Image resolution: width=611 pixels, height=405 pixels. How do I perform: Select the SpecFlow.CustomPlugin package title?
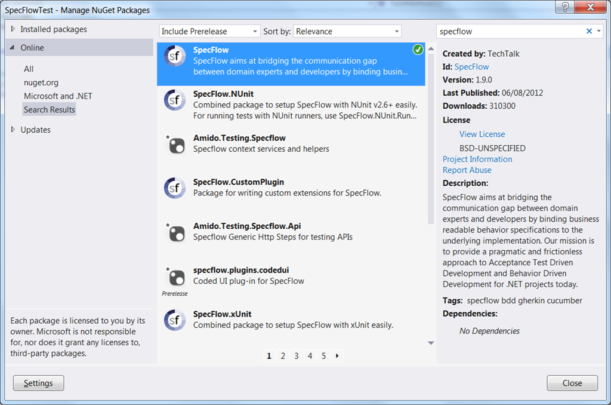[239, 182]
